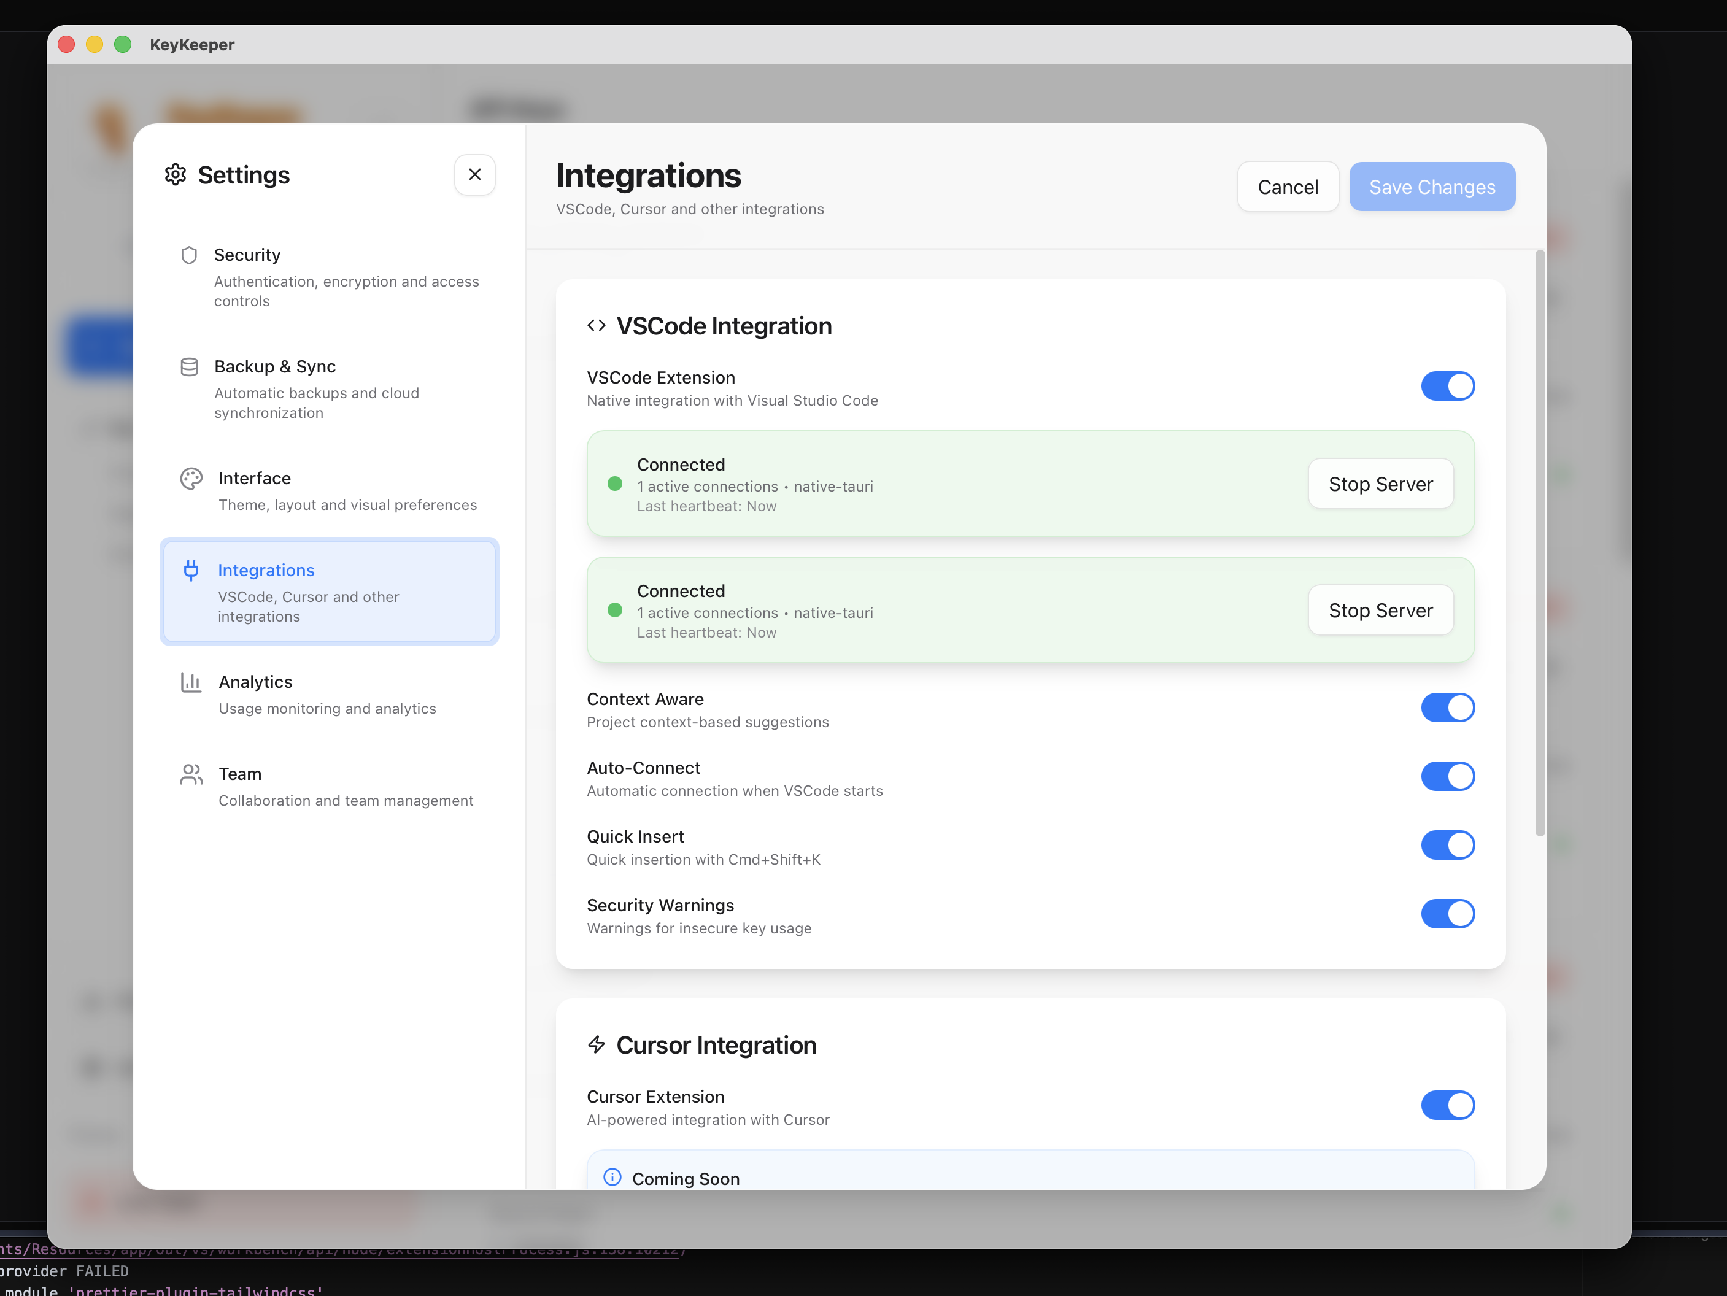Click 'Quick insertion with Cmd+Shift+K' description
The image size is (1727, 1296).
pyautogui.click(x=703, y=860)
